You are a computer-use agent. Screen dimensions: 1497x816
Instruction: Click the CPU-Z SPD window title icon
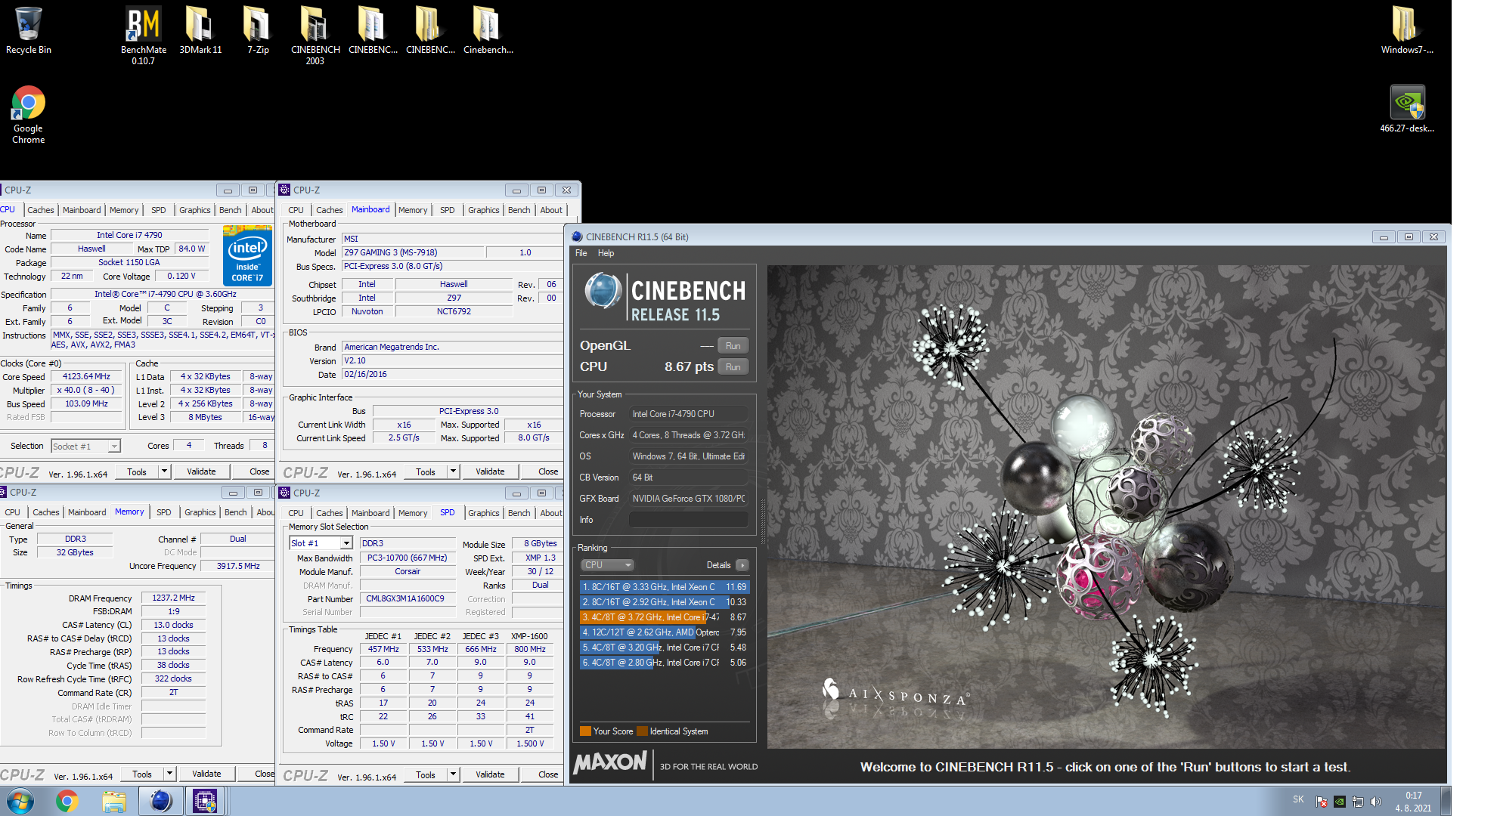pos(285,493)
